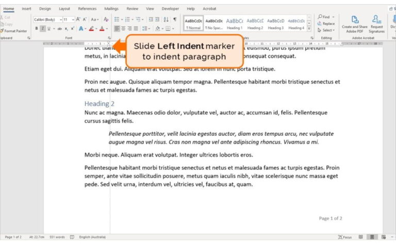Apply borders to the paragraph

168,28
